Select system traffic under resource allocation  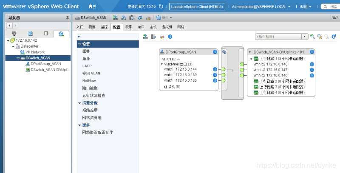click(90, 111)
